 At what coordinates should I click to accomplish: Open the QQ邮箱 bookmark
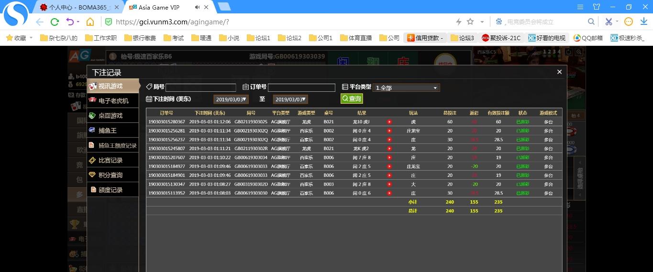[x=588, y=38]
